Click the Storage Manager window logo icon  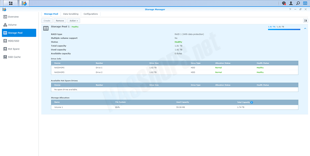tap(4, 9)
